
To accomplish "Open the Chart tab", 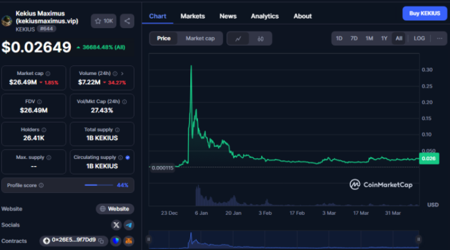I will pos(158,16).
